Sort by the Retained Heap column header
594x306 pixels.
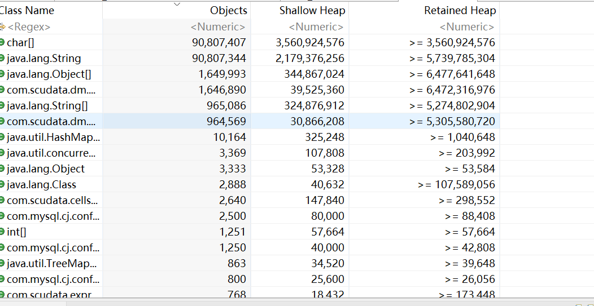(x=460, y=11)
